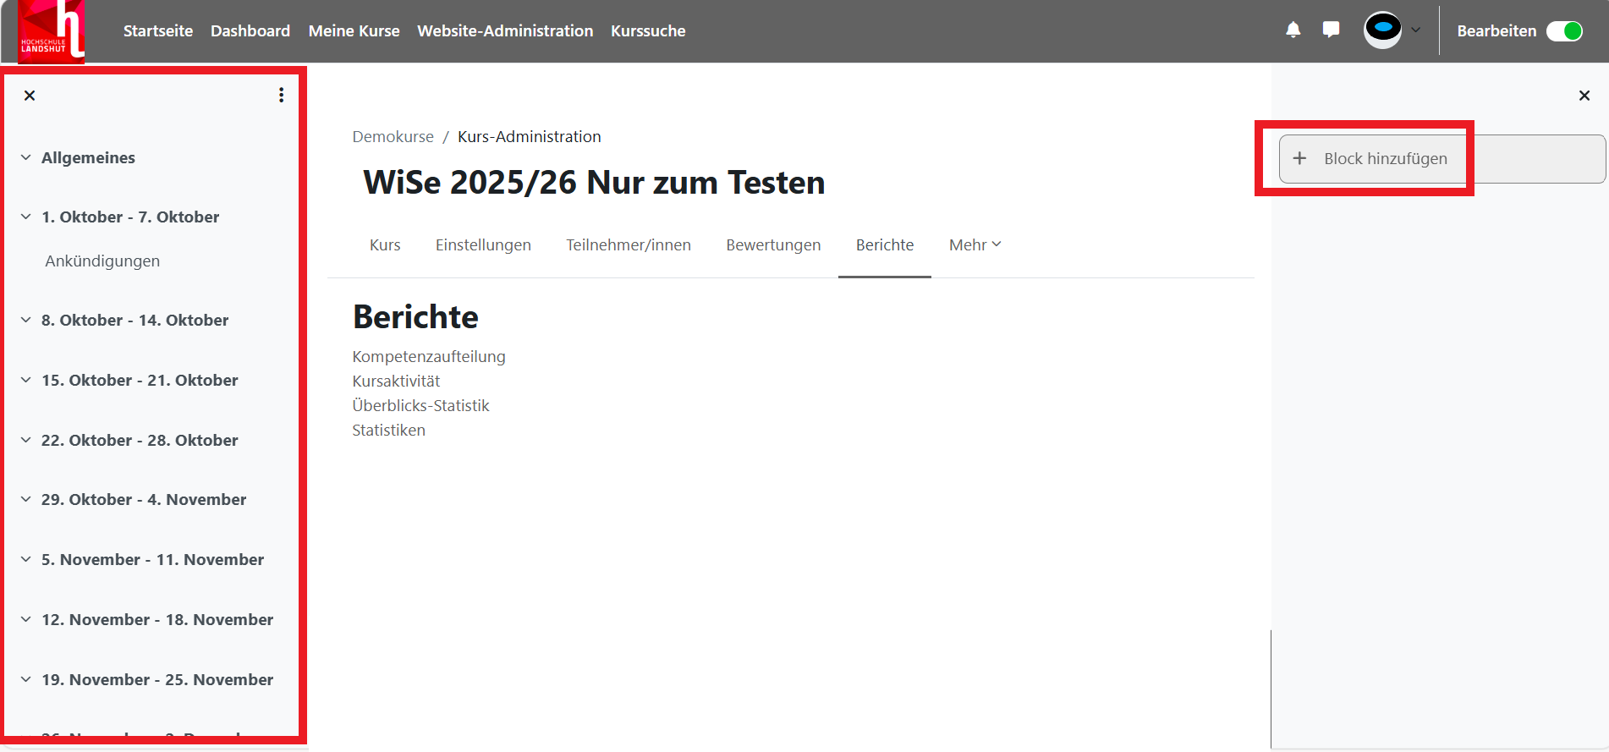The image size is (1609, 752).
Task: Switch to the Bewertungen tab
Action: click(x=772, y=245)
